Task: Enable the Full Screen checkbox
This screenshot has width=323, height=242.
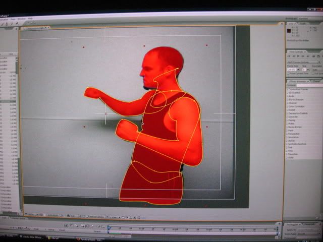Action: pyautogui.click(x=313, y=74)
